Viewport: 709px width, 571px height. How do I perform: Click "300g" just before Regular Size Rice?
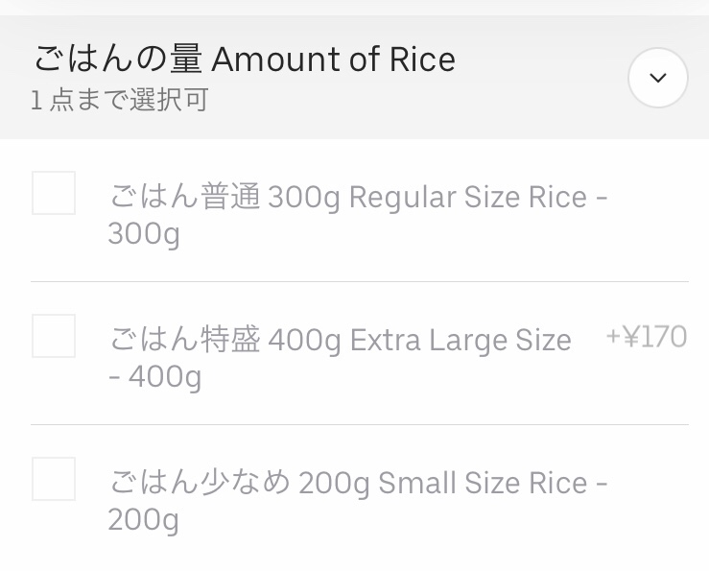[304, 198]
